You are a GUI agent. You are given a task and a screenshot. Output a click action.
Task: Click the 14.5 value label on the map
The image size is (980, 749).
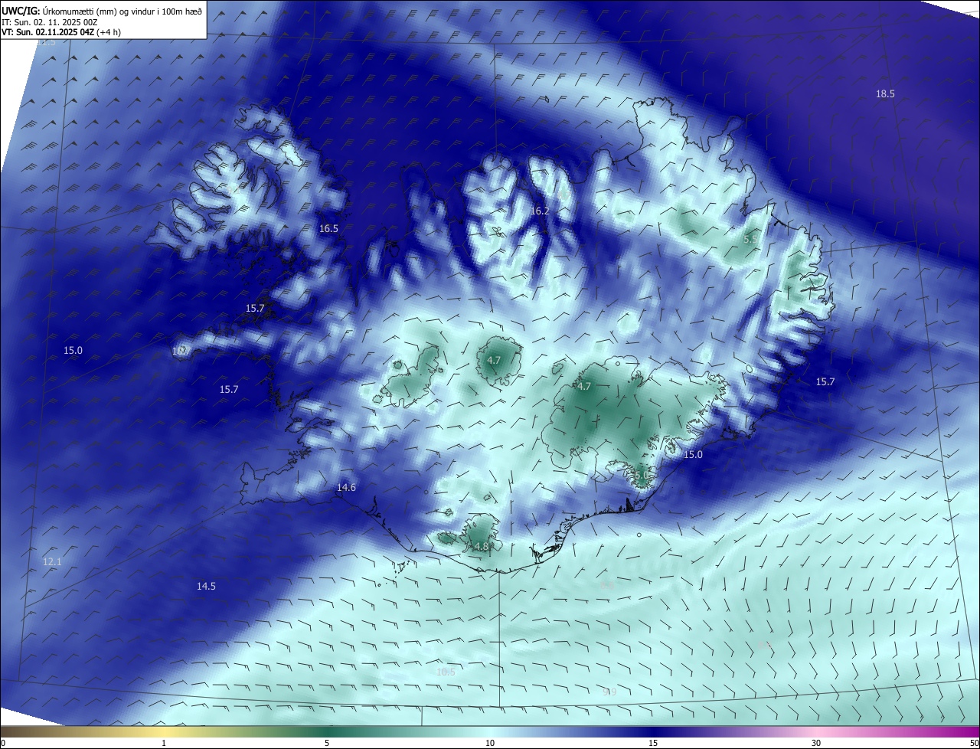206,586
